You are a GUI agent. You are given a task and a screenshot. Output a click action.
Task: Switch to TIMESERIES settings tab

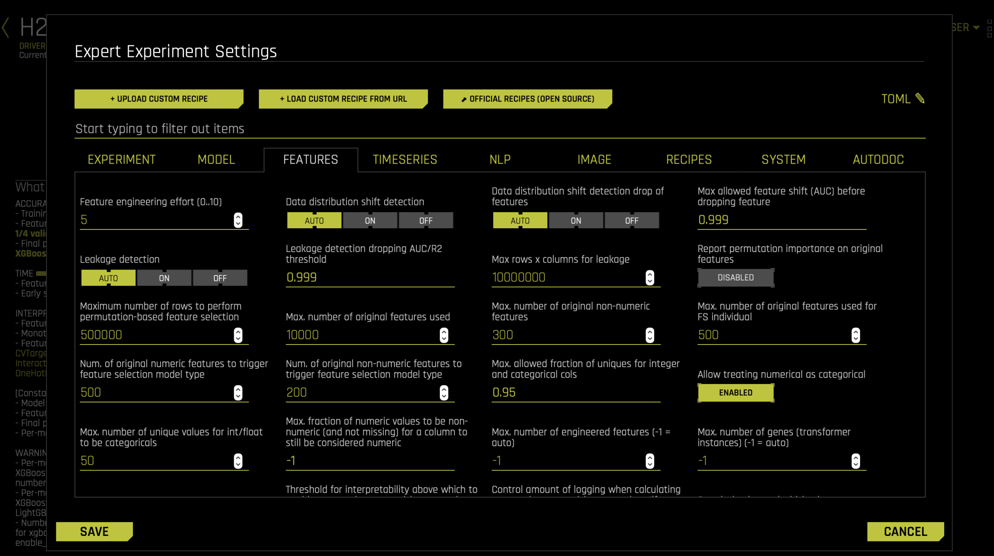[x=405, y=159]
